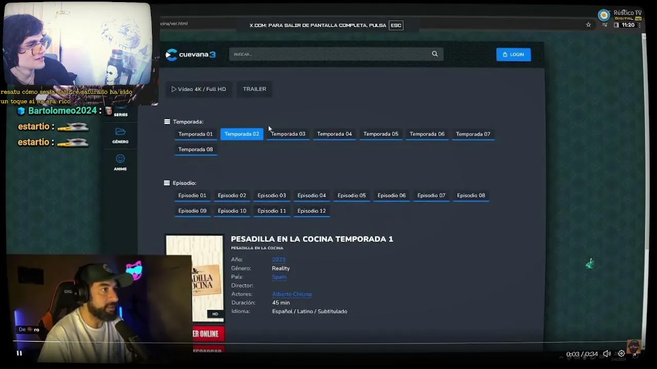The image size is (657, 369).
Task: Click the Español / Latino / Subtitulado text
Action: coord(310,312)
